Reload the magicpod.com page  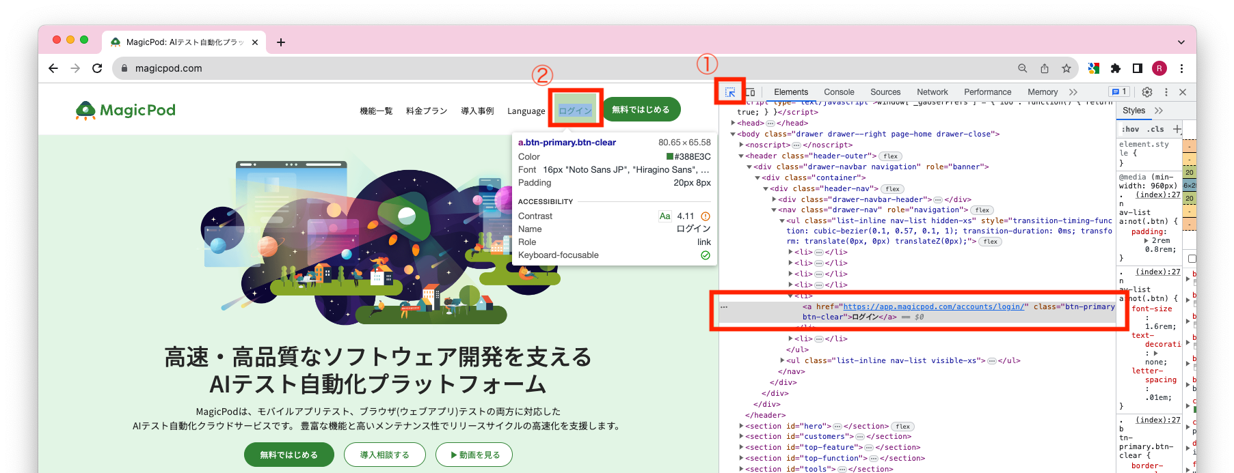tap(97, 68)
